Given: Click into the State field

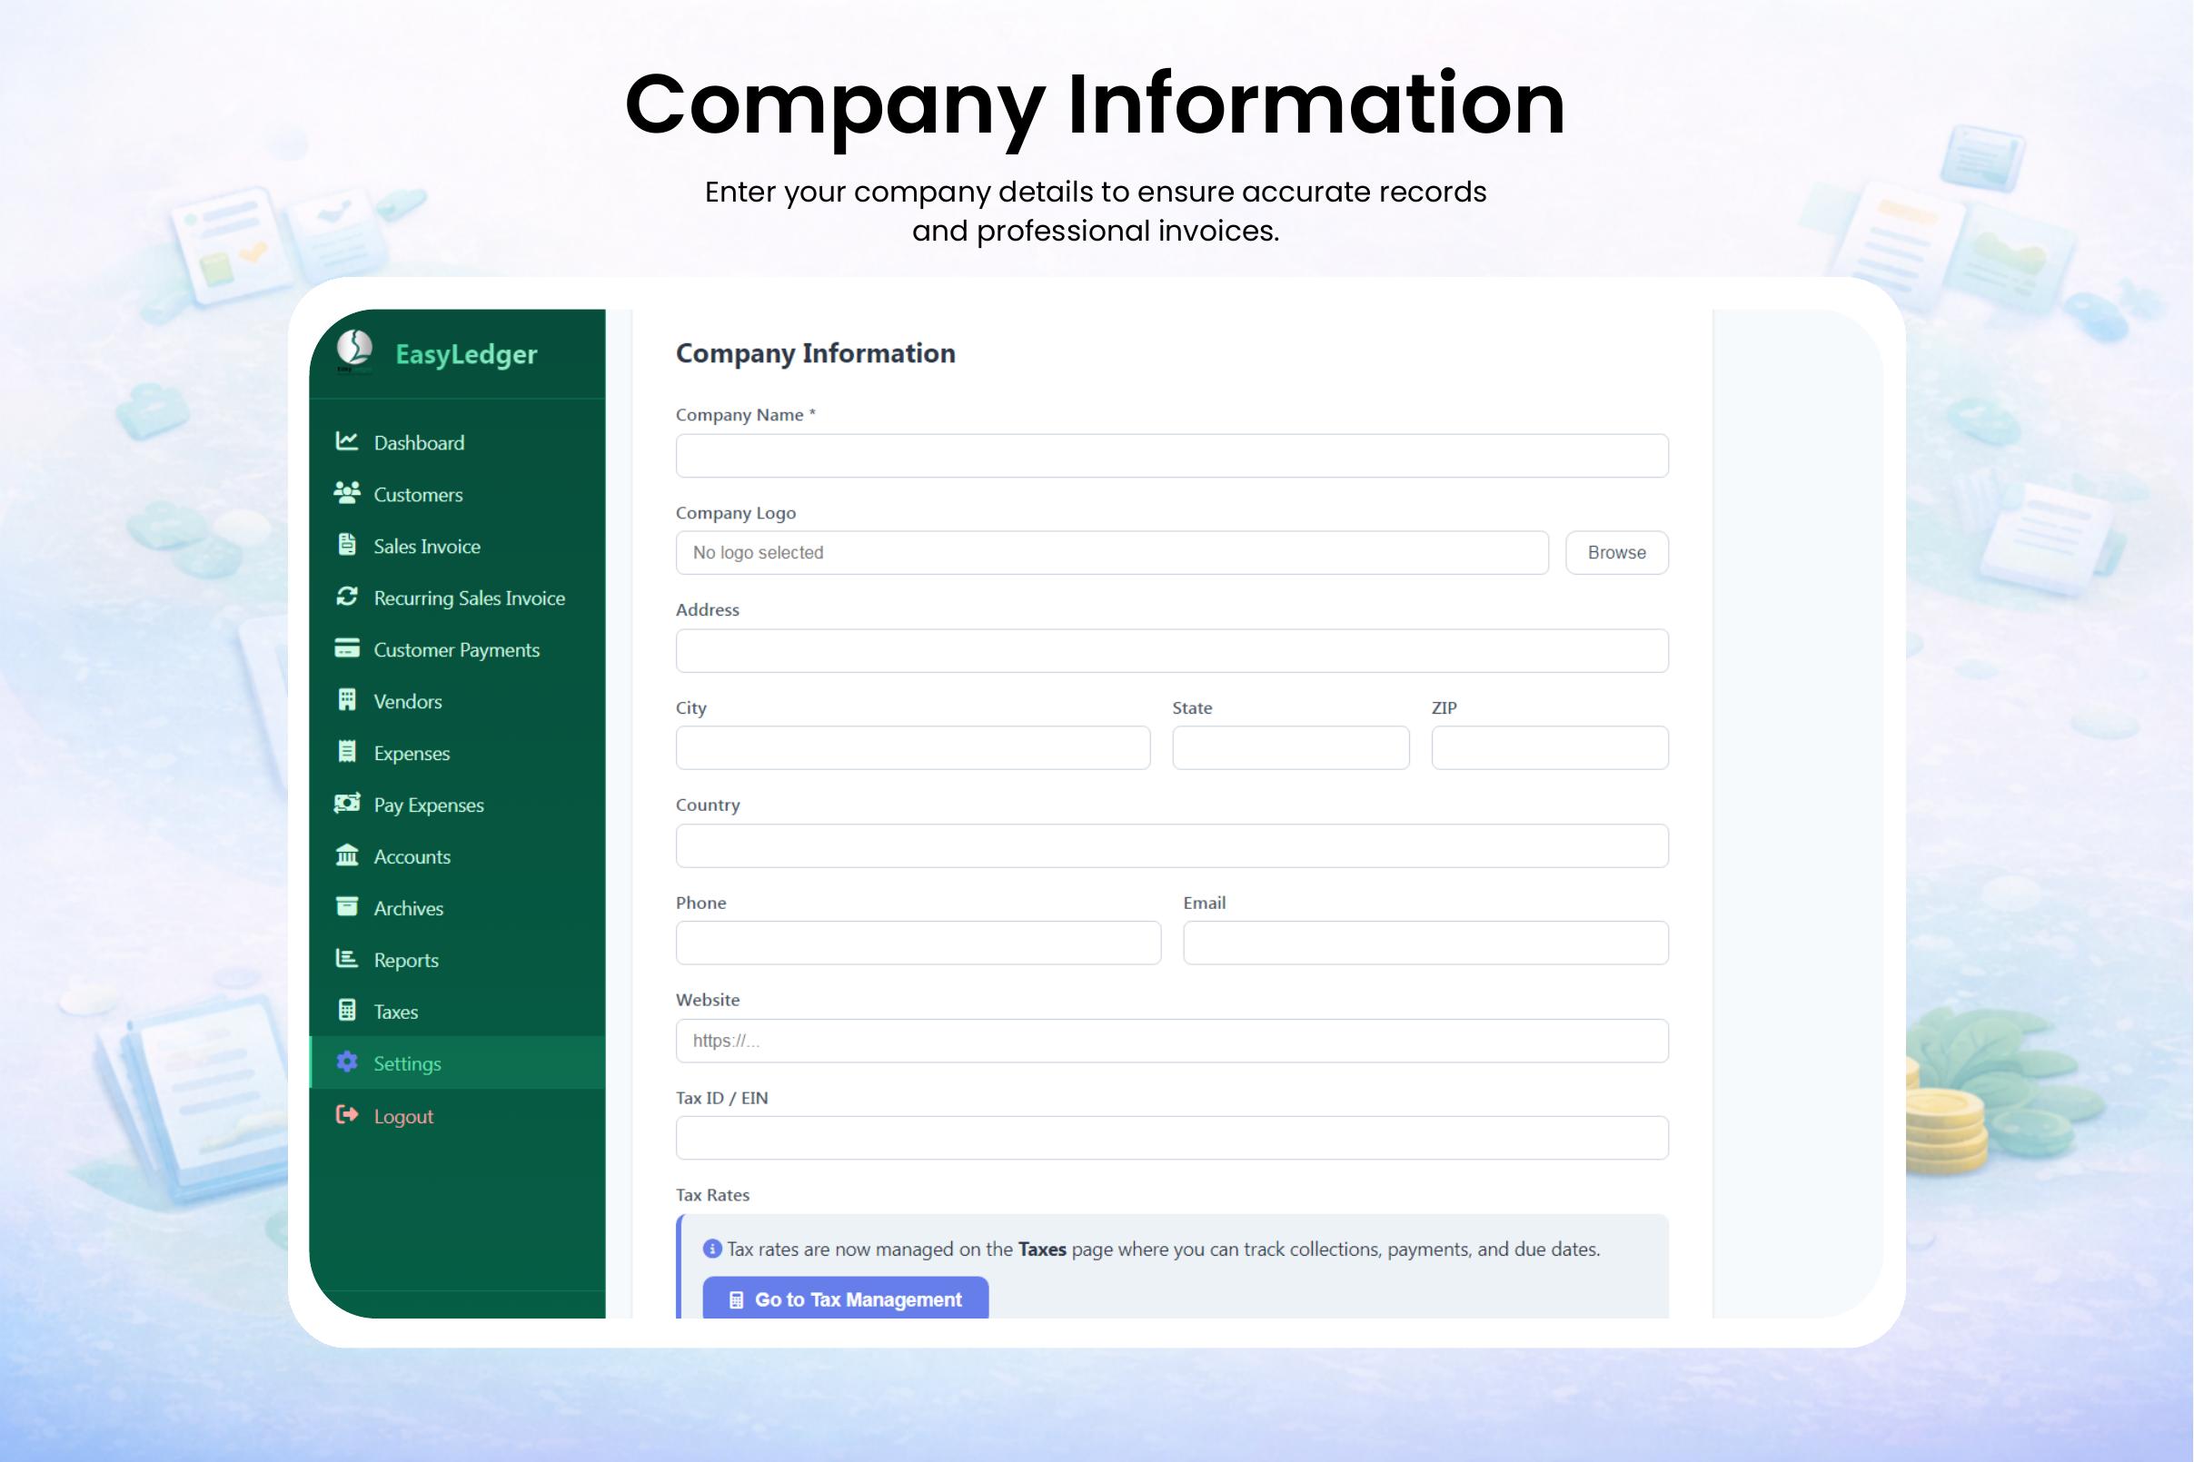Looking at the screenshot, I should coord(1290,747).
